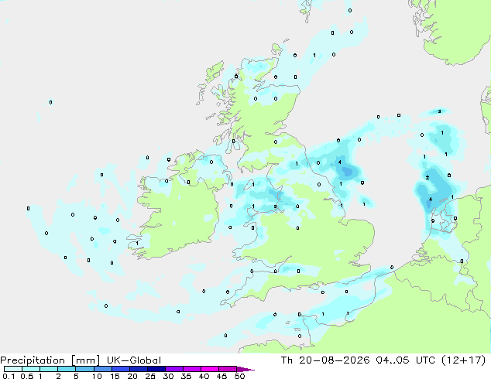Click the 'Precipitation [mm]' title text
The image size is (491, 379).
point(50,360)
